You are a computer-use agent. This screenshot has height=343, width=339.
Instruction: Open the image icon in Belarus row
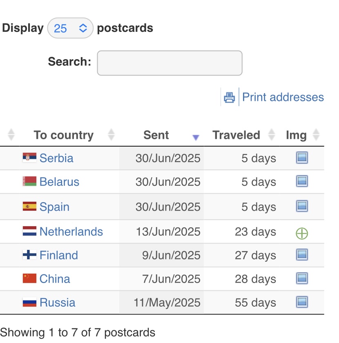pos(302,181)
